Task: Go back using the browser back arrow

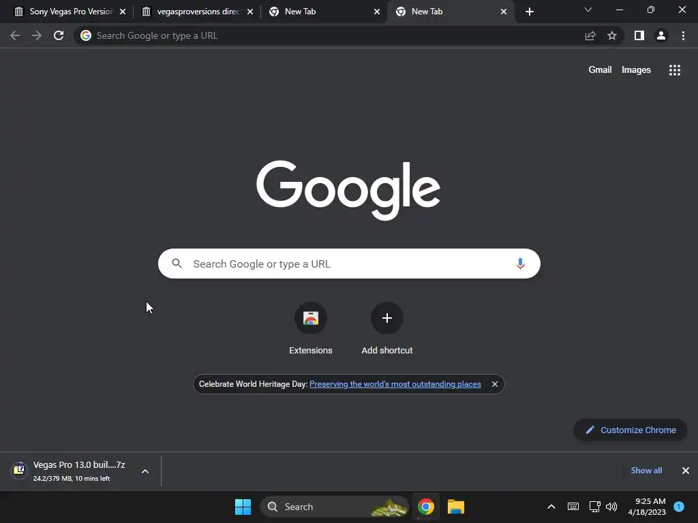Action: coord(15,35)
